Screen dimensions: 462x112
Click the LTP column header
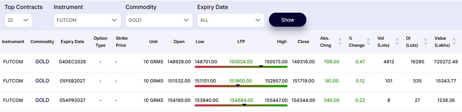241,42
